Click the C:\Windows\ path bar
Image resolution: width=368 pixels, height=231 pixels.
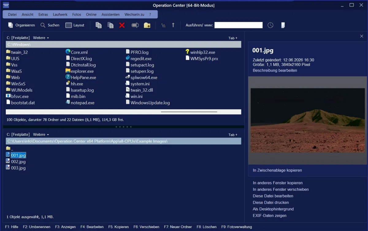tap(124, 45)
